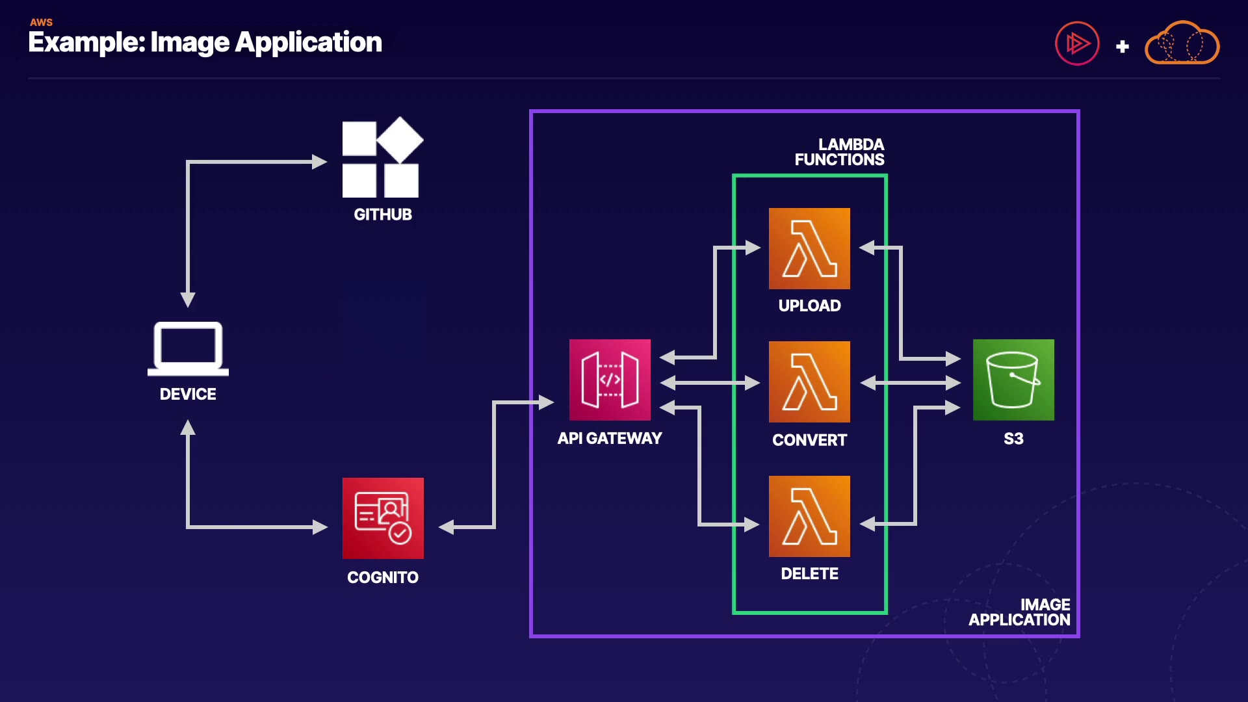Viewport: 1248px width, 702px height.
Task: Click the orange cloud guru logo
Action: [x=1182, y=44]
